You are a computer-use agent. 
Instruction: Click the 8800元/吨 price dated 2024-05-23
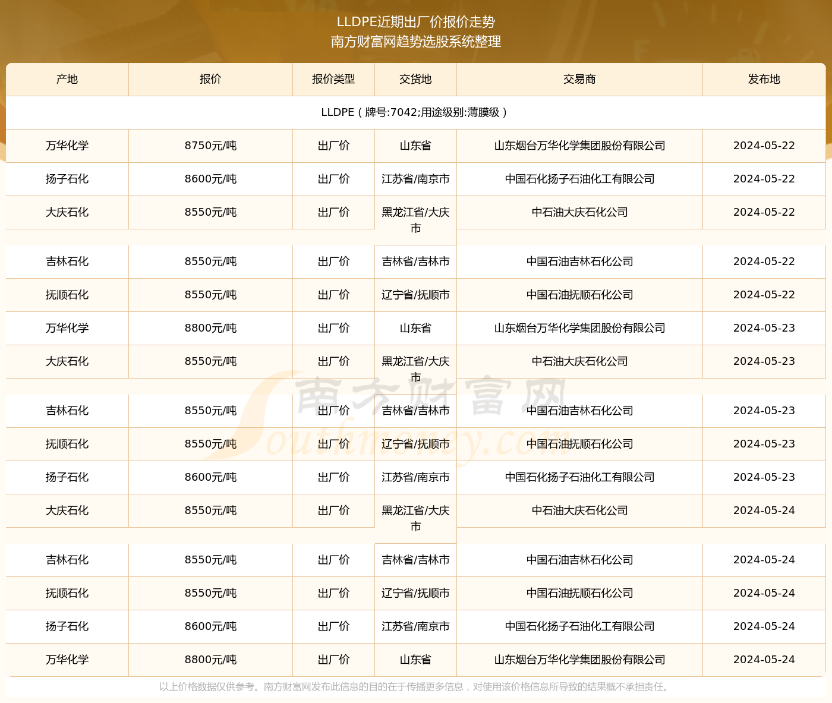tap(210, 328)
